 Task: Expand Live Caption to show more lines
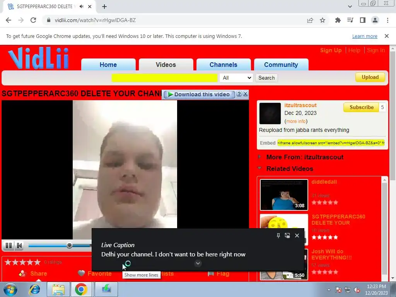click(x=198, y=263)
